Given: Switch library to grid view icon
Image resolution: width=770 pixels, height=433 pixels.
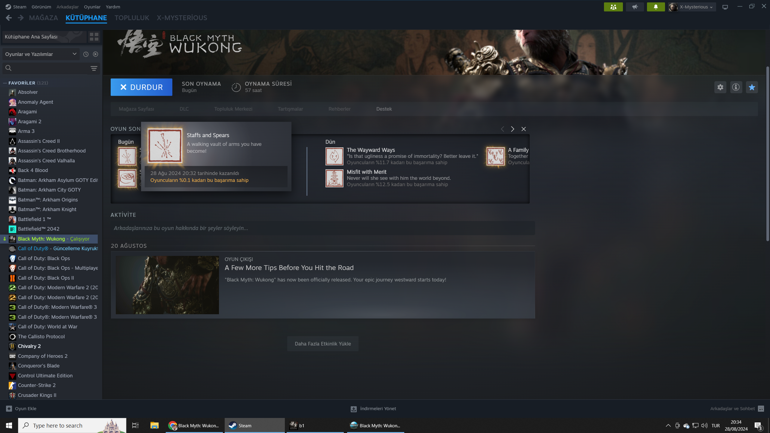Looking at the screenshot, I should coord(94,37).
